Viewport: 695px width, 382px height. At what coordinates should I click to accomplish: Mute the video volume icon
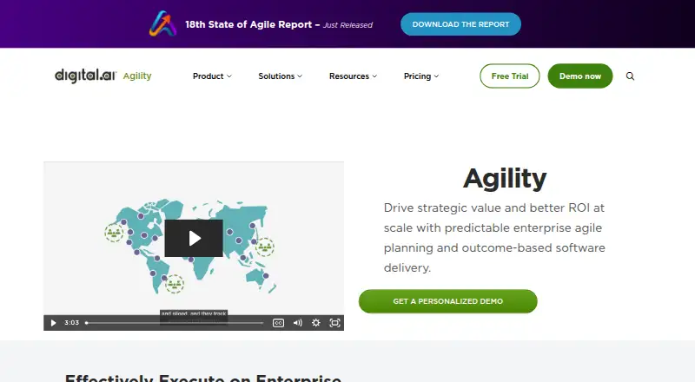297,323
